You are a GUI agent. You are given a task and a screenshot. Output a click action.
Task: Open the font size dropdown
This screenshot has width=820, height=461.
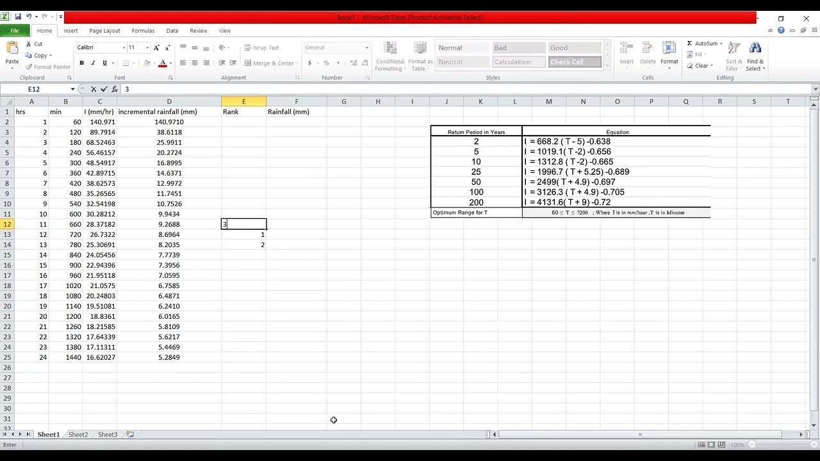point(147,47)
